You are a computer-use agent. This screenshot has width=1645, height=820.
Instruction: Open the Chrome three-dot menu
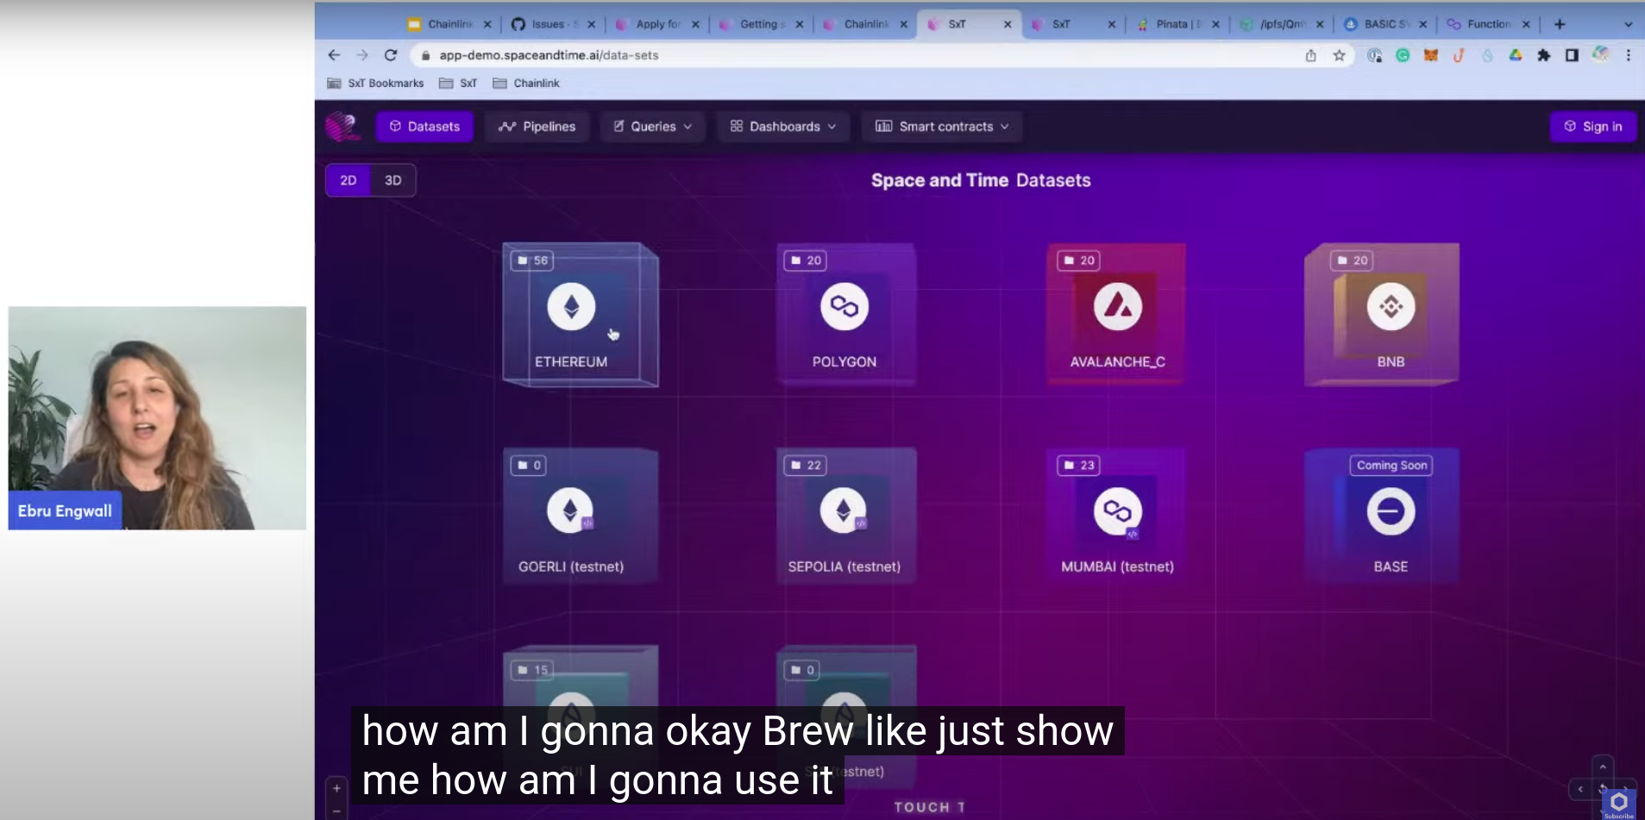1629,55
